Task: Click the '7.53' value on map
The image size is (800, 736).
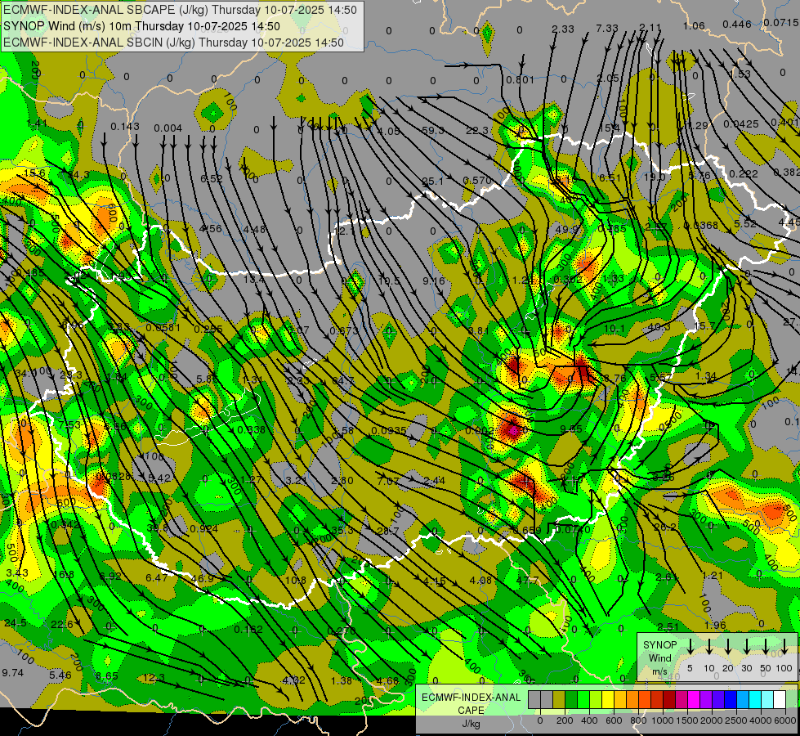Action: click(x=69, y=424)
